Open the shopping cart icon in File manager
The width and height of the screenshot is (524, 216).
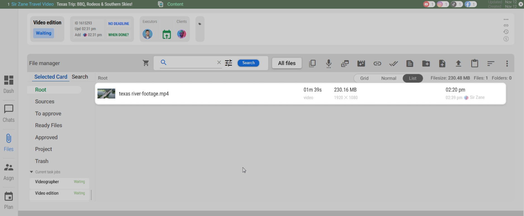click(146, 63)
